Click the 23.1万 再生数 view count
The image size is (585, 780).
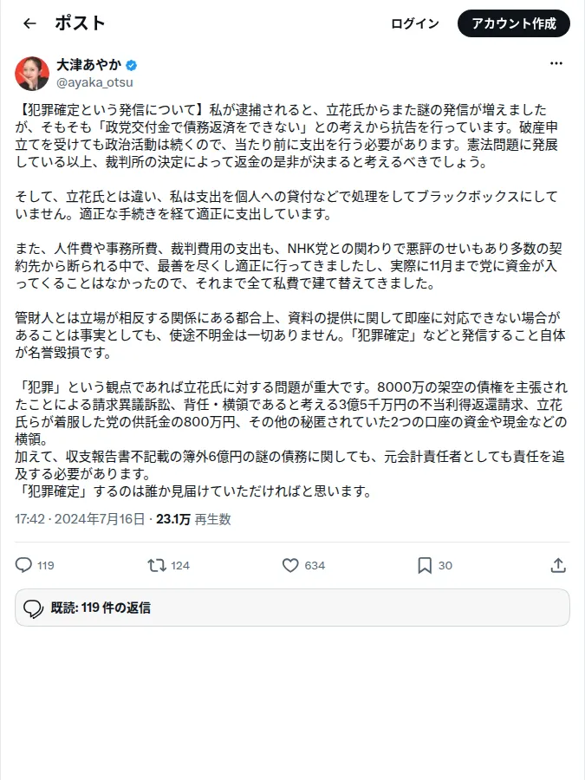point(193,519)
